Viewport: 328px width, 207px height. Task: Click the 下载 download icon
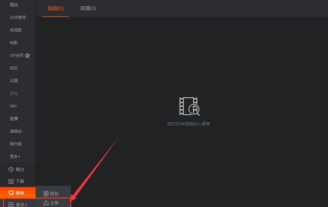11,181
